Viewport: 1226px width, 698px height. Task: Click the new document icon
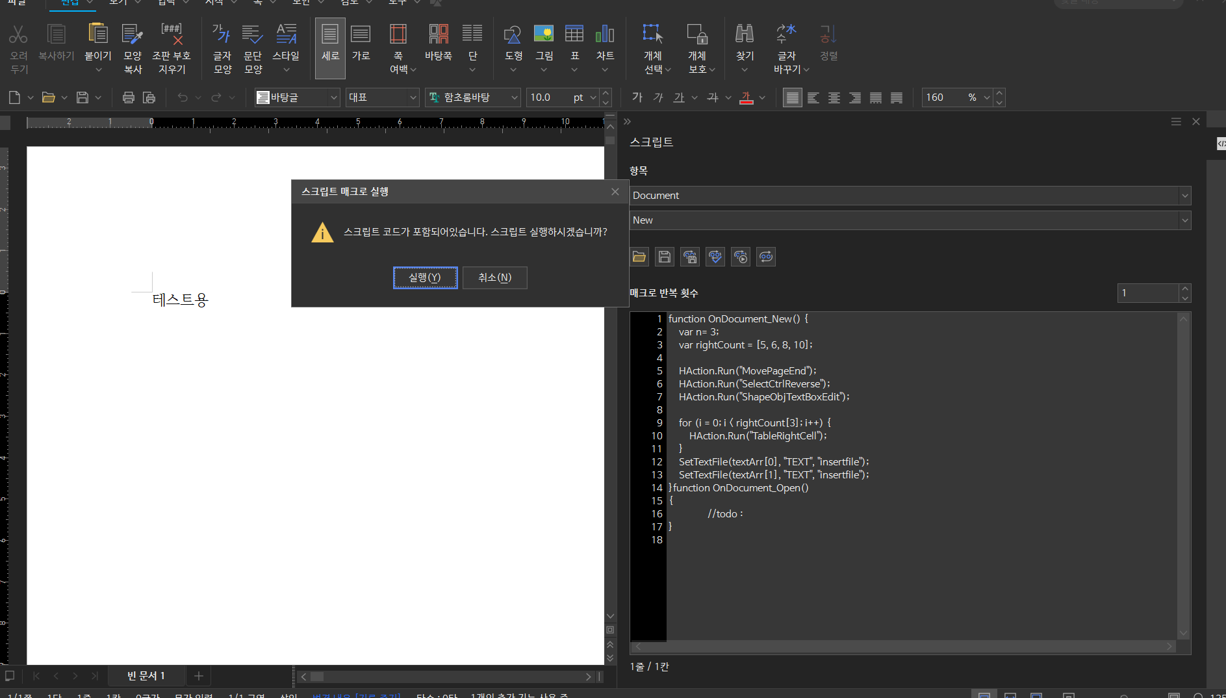[x=14, y=97]
